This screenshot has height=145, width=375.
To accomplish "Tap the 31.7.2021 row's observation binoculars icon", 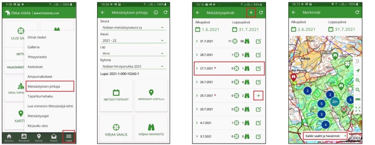I will click(247, 41).
